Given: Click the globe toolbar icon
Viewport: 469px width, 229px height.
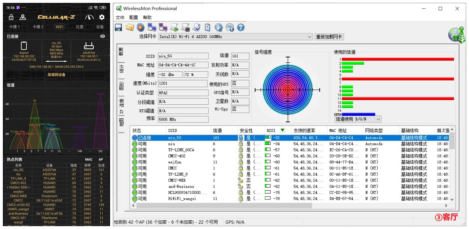Looking at the screenshot, I should [219, 28].
